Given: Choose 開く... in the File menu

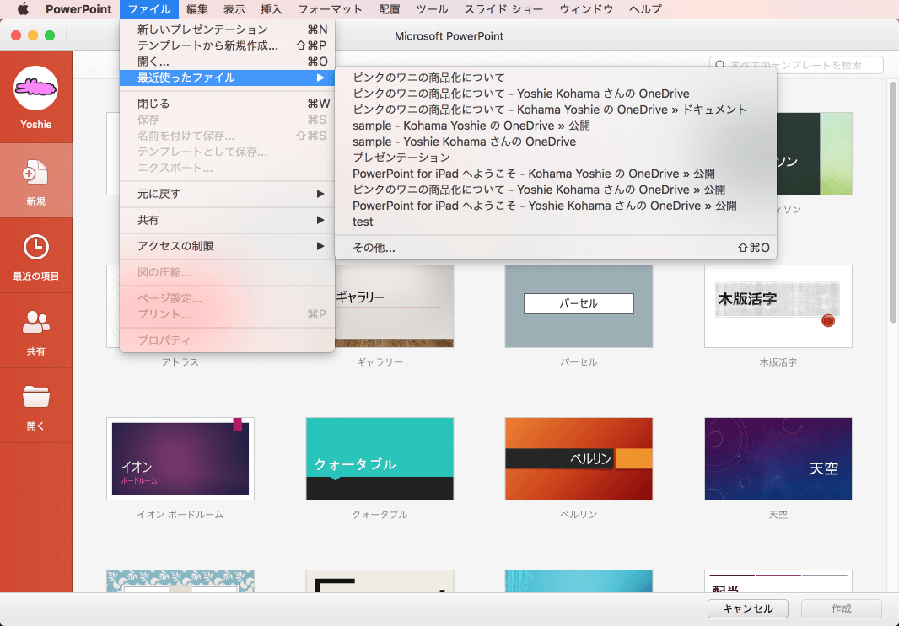Looking at the screenshot, I should pyautogui.click(x=227, y=62).
